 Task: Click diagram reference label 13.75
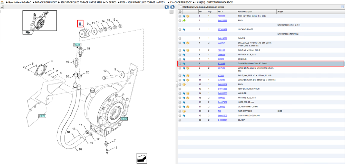[42, 116]
